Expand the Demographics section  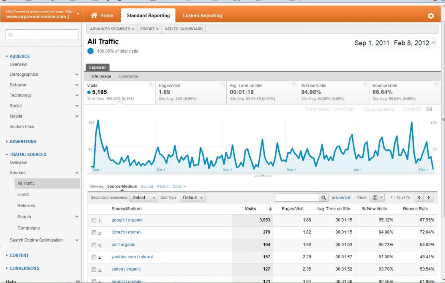77,75
